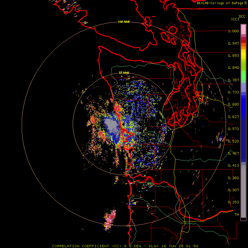Select the 0.360 color scale value
248x248 pixels.
click(x=233, y=178)
